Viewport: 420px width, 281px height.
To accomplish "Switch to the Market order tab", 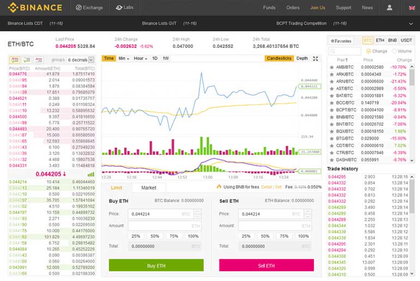I will (x=149, y=188).
